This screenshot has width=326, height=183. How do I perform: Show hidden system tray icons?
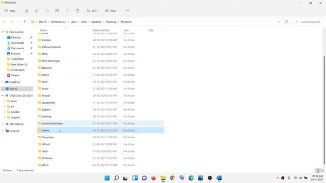278,178
